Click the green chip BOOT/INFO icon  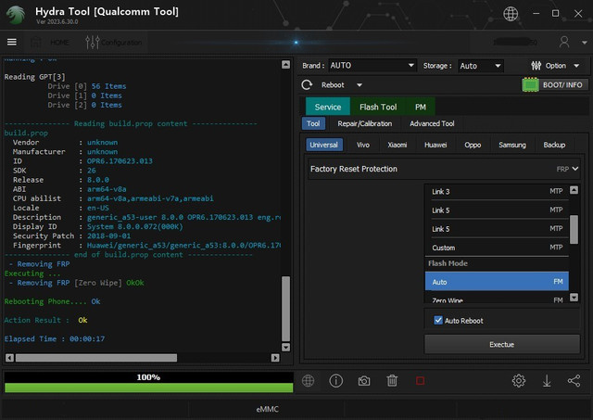click(530, 84)
